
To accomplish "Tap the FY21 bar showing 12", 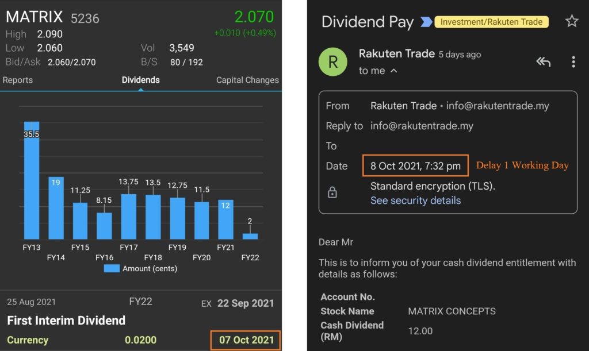I will click(x=225, y=219).
